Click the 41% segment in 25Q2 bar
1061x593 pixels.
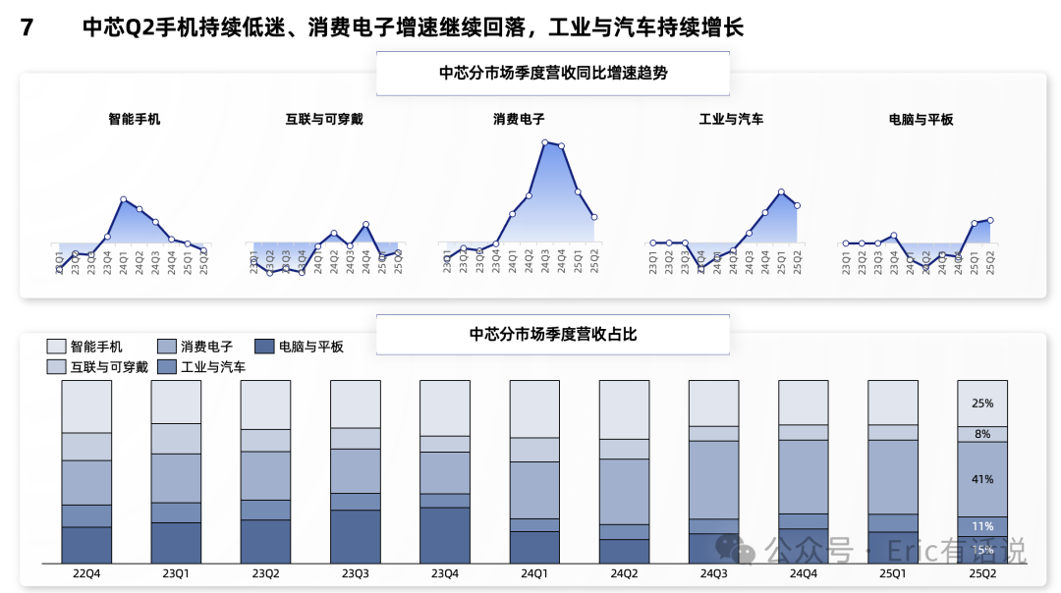point(982,479)
